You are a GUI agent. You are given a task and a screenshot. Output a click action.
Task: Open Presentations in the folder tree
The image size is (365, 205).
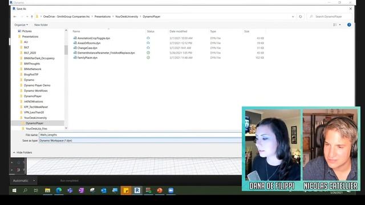click(30, 36)
